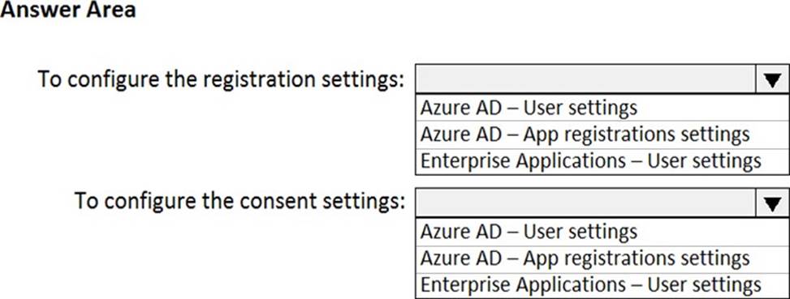790x299 pixels.
Task: Collapse the consent list using its black triangle
Action: pos(772,203)
